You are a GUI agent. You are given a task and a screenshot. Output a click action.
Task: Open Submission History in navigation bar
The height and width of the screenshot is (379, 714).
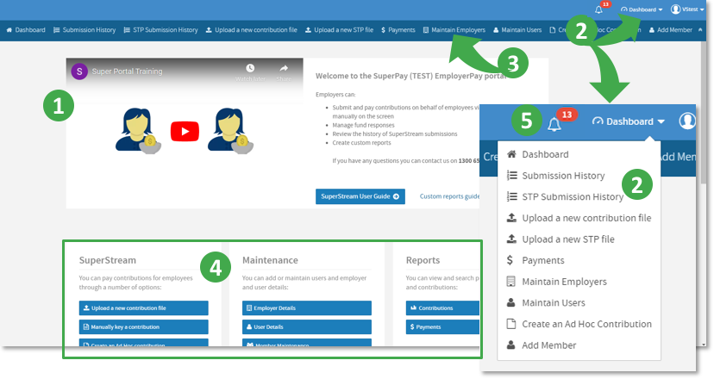point(85,30)
